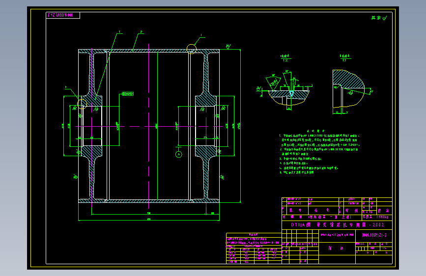Click the title line ending in "2002"
Screen dimensions: 426x276
(338, 225)
